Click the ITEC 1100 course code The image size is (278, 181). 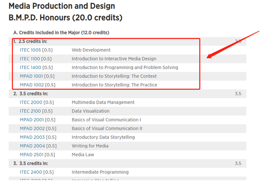[x=30, y=59]
